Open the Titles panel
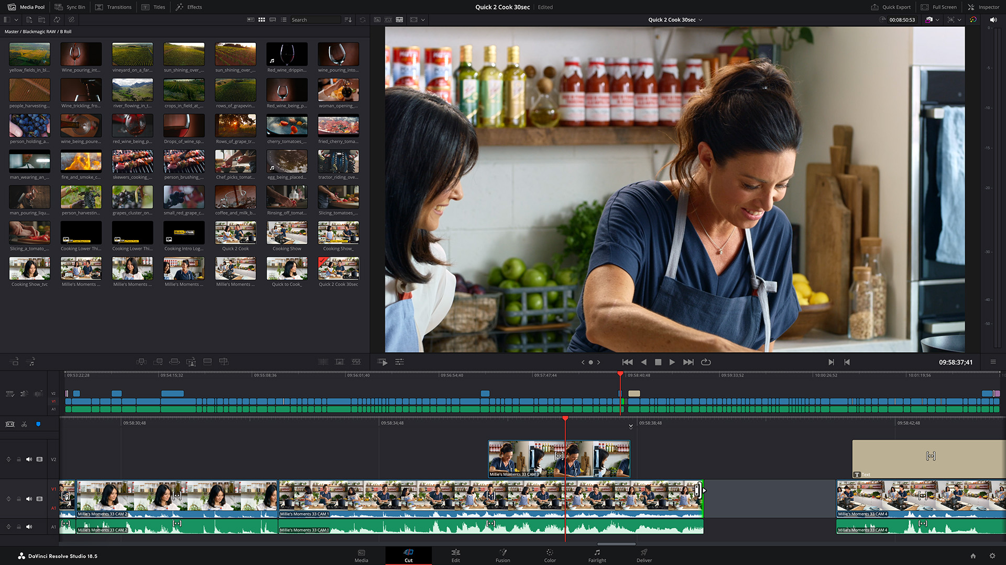Screen dimensions: 1006x565 pyautogui.click(x=153, y=7)
